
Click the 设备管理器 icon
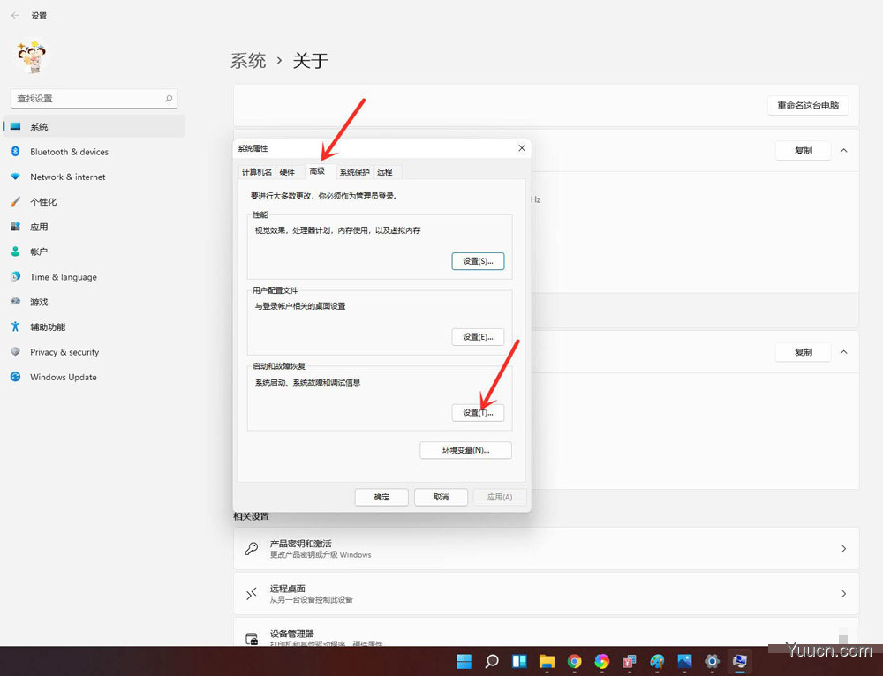point(252,639)
